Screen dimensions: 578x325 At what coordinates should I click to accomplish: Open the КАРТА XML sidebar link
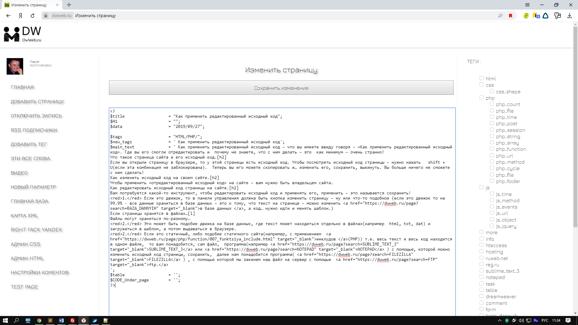click(24, 215)
